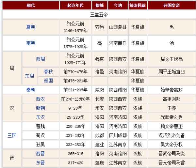Click the 魏文帝曹丕 cell

[x=172, y=126]
